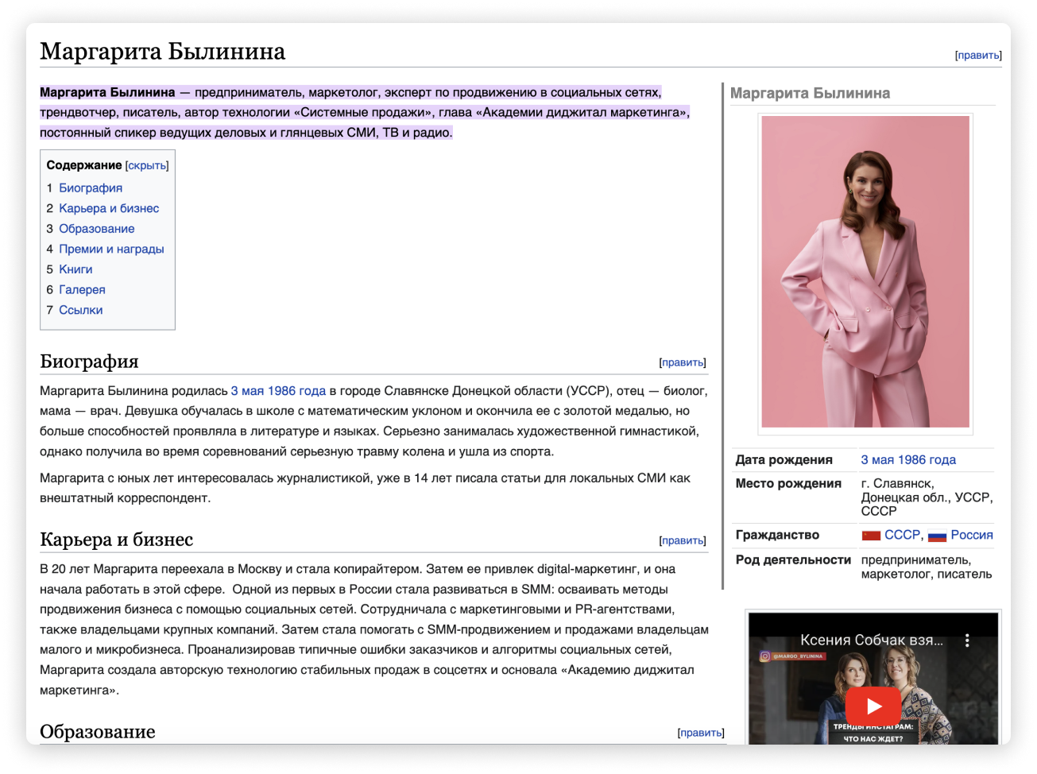Open the portrait photo in the infobox
Screen dimensions: 1037x774
click(x=865, y=272)
